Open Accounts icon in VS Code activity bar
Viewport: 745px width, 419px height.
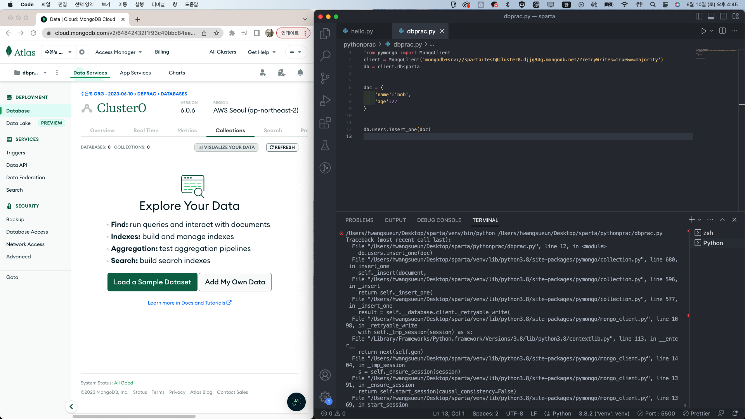(325, 375)
